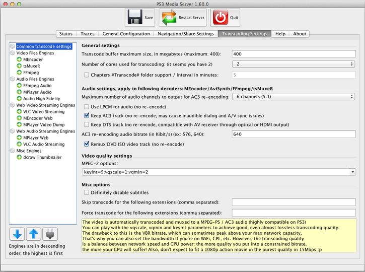This screenshot has height=272, width=365.
Task: Open Navigation/Share Settings tab
Action: 186,34
